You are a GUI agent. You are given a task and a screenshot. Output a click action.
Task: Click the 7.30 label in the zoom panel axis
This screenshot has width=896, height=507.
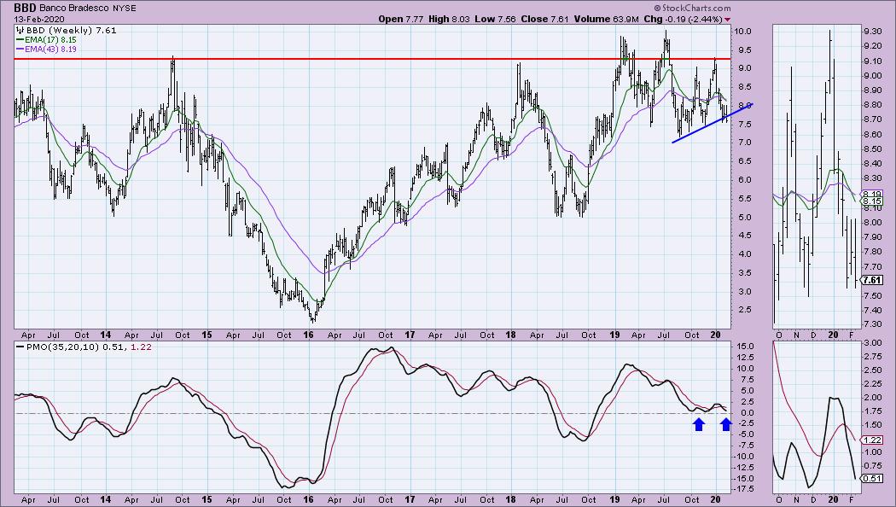871,324
